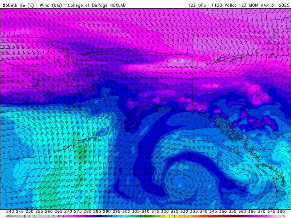Select the "Wind (kts)" header label
291x218 pixels.
51,5
